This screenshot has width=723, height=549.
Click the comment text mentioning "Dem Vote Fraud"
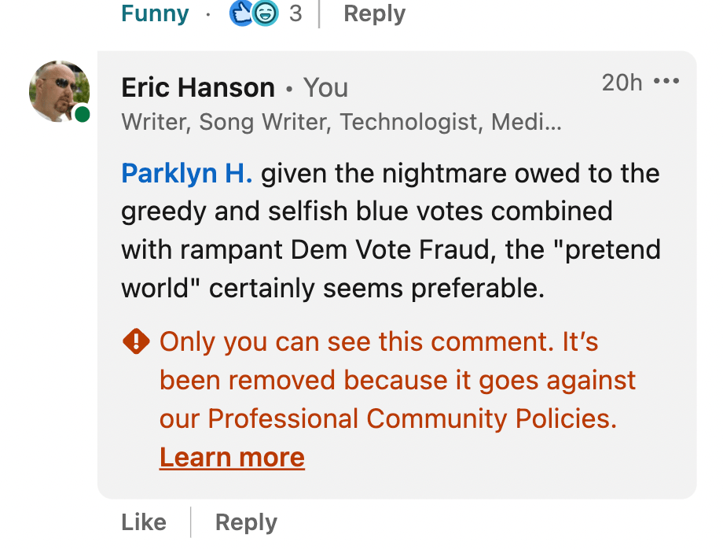point(391,250)
